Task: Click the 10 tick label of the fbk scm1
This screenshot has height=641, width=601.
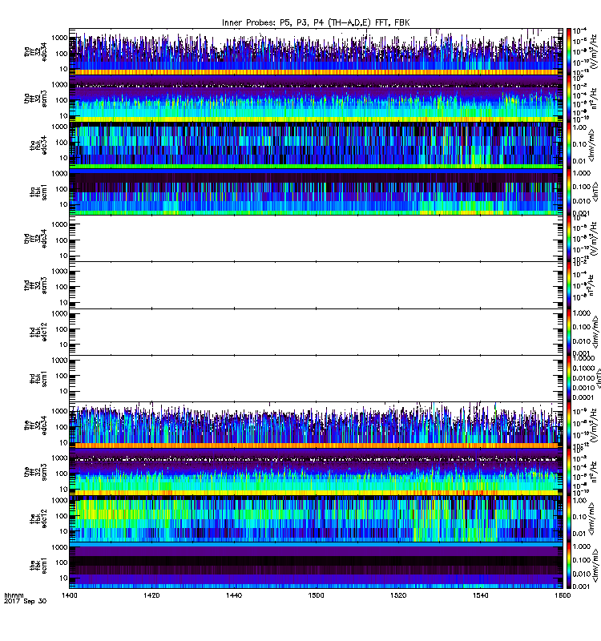Action: (x=63, y=578)
